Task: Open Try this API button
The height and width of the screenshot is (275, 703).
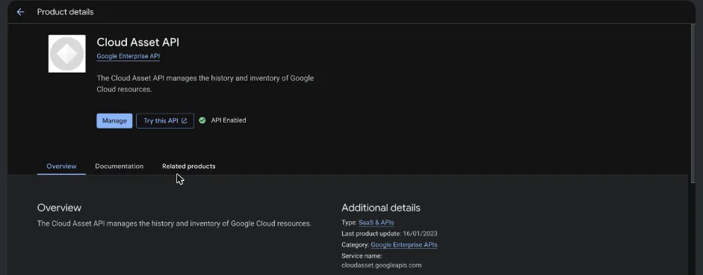Action: coord(165,120)
